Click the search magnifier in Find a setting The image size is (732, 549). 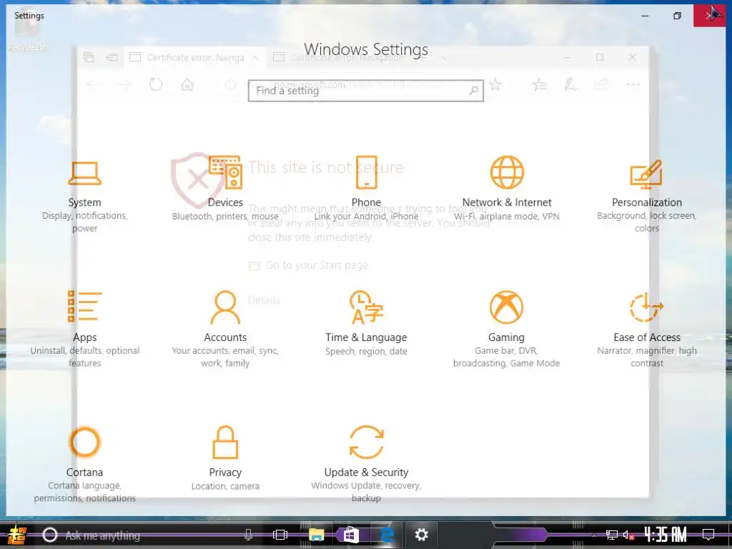(473, 91)
